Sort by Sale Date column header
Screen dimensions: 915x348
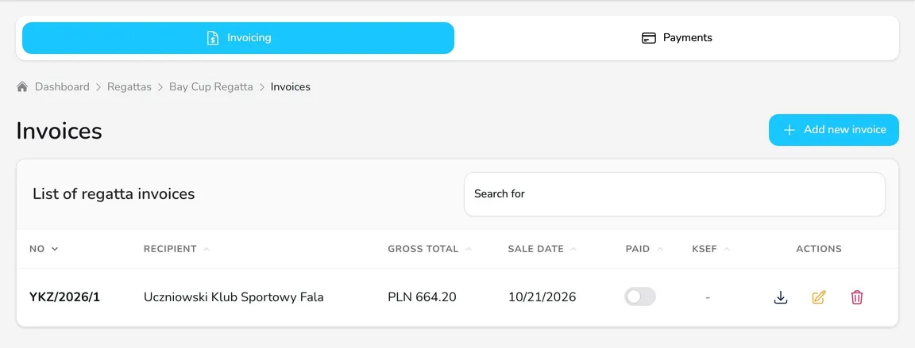pos(542,249)
